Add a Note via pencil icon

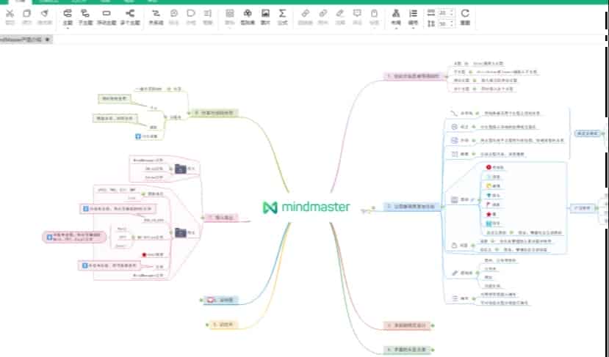pos(340,14)
